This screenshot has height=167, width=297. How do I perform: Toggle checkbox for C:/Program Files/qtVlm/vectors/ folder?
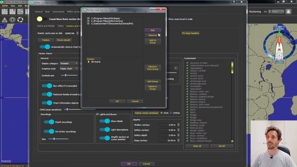click(x=88, y=21)
